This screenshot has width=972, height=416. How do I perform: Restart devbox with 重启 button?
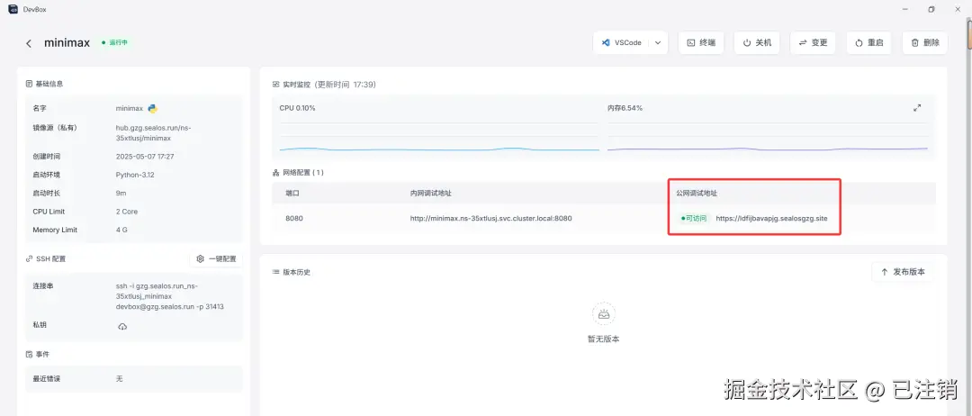point(868,43)
